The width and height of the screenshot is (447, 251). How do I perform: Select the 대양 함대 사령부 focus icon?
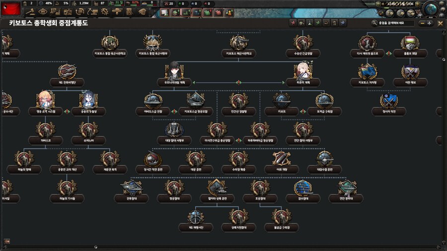click(x=174, y=130)
